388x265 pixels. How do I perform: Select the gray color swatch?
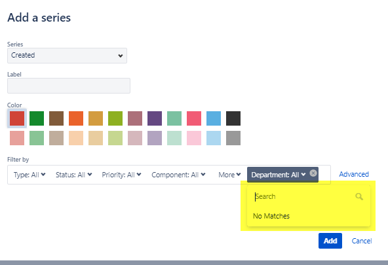233,138
